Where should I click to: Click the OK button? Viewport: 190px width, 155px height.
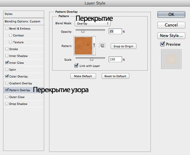(171, 14)
